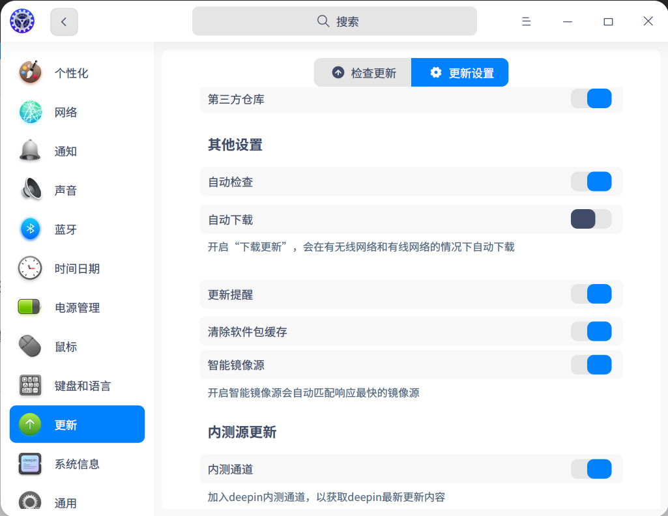668x516 pixels.
Task: Open 声音 settings in sidebar
Action: (x=77, y=190)
